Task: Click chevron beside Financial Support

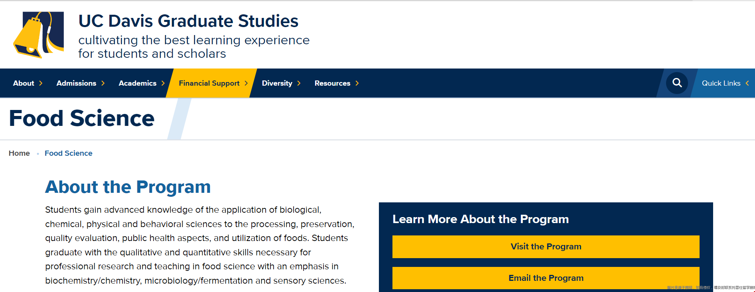Action: [x=246, y=83]
